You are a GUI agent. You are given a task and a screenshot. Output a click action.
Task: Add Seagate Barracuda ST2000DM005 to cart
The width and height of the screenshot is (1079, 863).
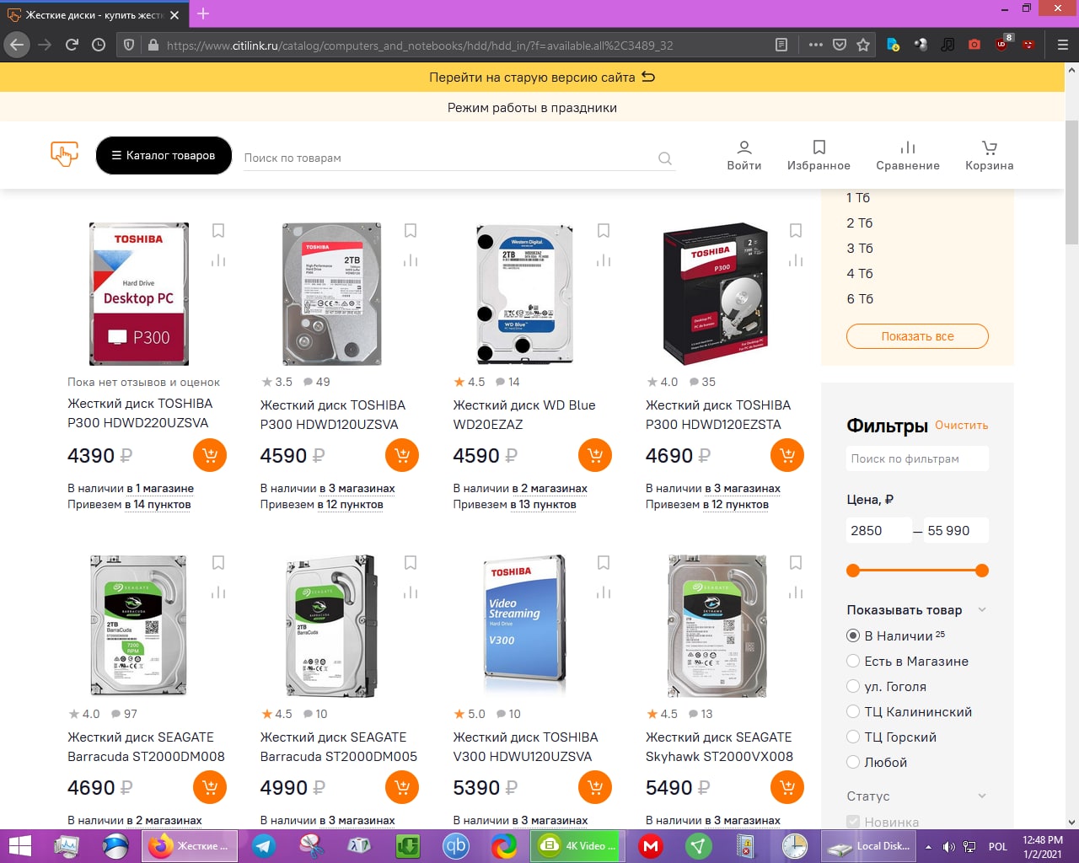402,787
